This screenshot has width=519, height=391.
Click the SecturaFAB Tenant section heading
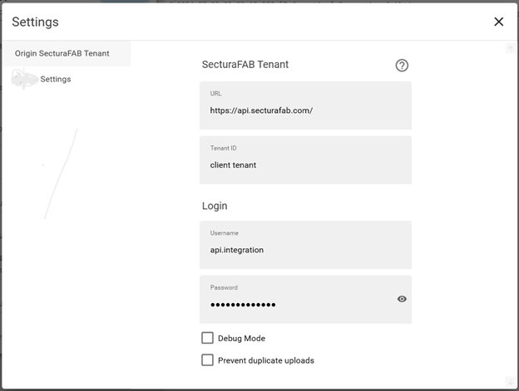coord(245,64)
